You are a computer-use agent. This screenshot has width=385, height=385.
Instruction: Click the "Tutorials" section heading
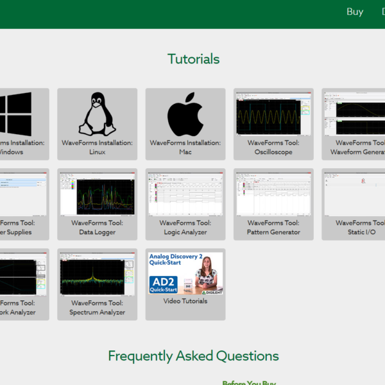click(193, 59)
